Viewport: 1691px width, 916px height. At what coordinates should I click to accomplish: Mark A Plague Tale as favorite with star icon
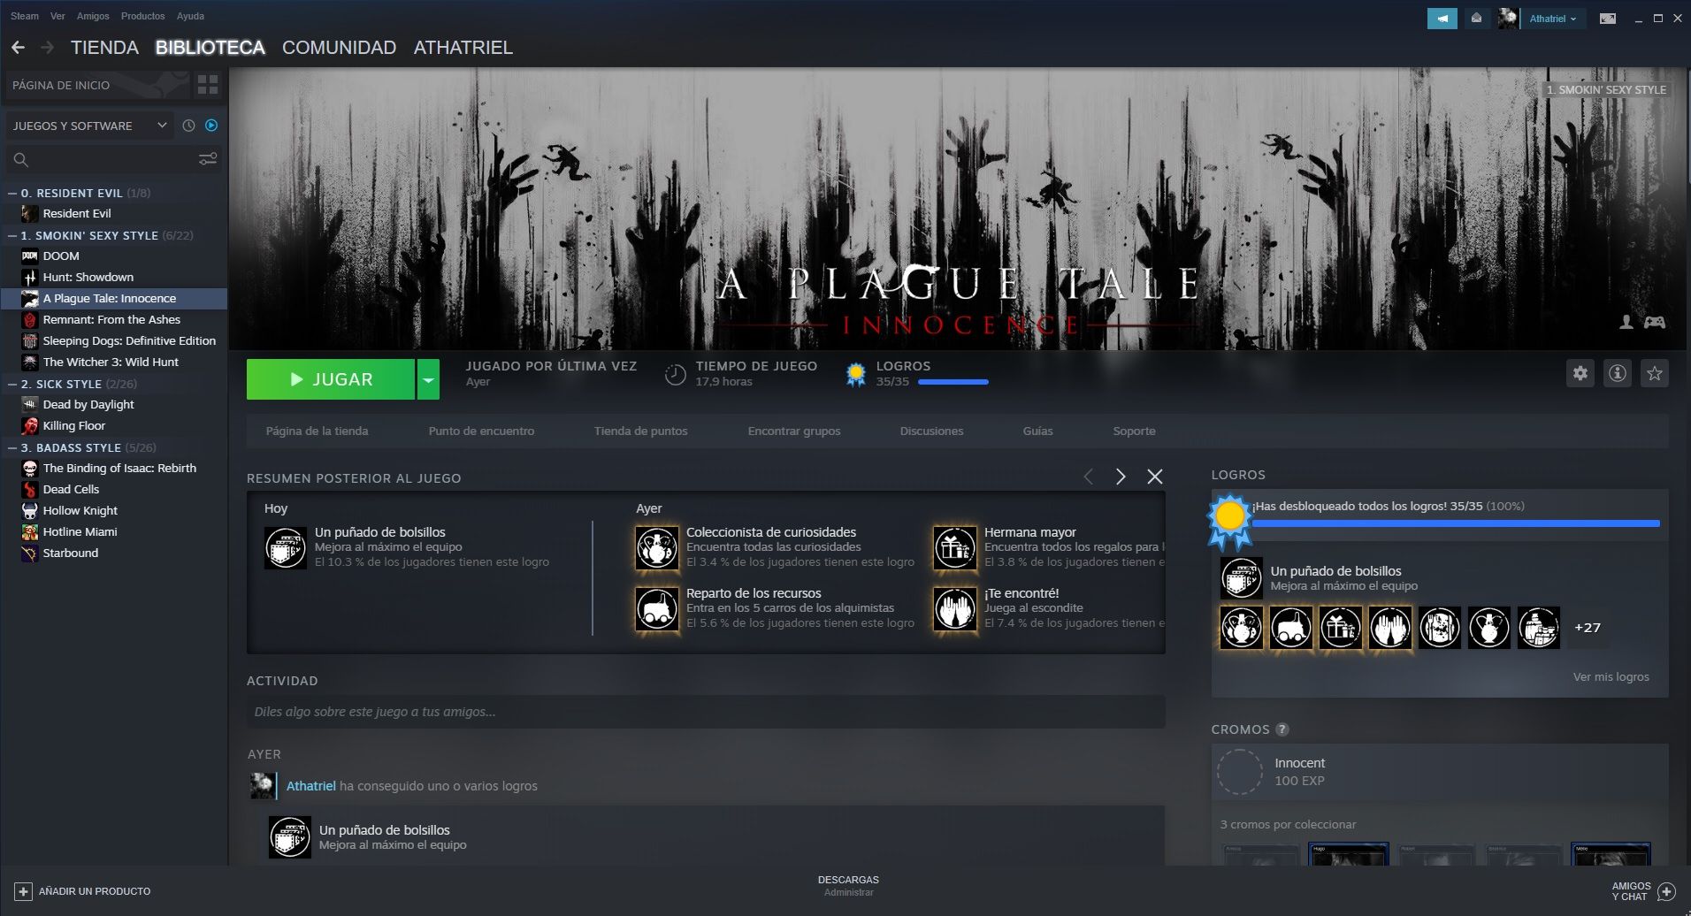[1654, 373]
